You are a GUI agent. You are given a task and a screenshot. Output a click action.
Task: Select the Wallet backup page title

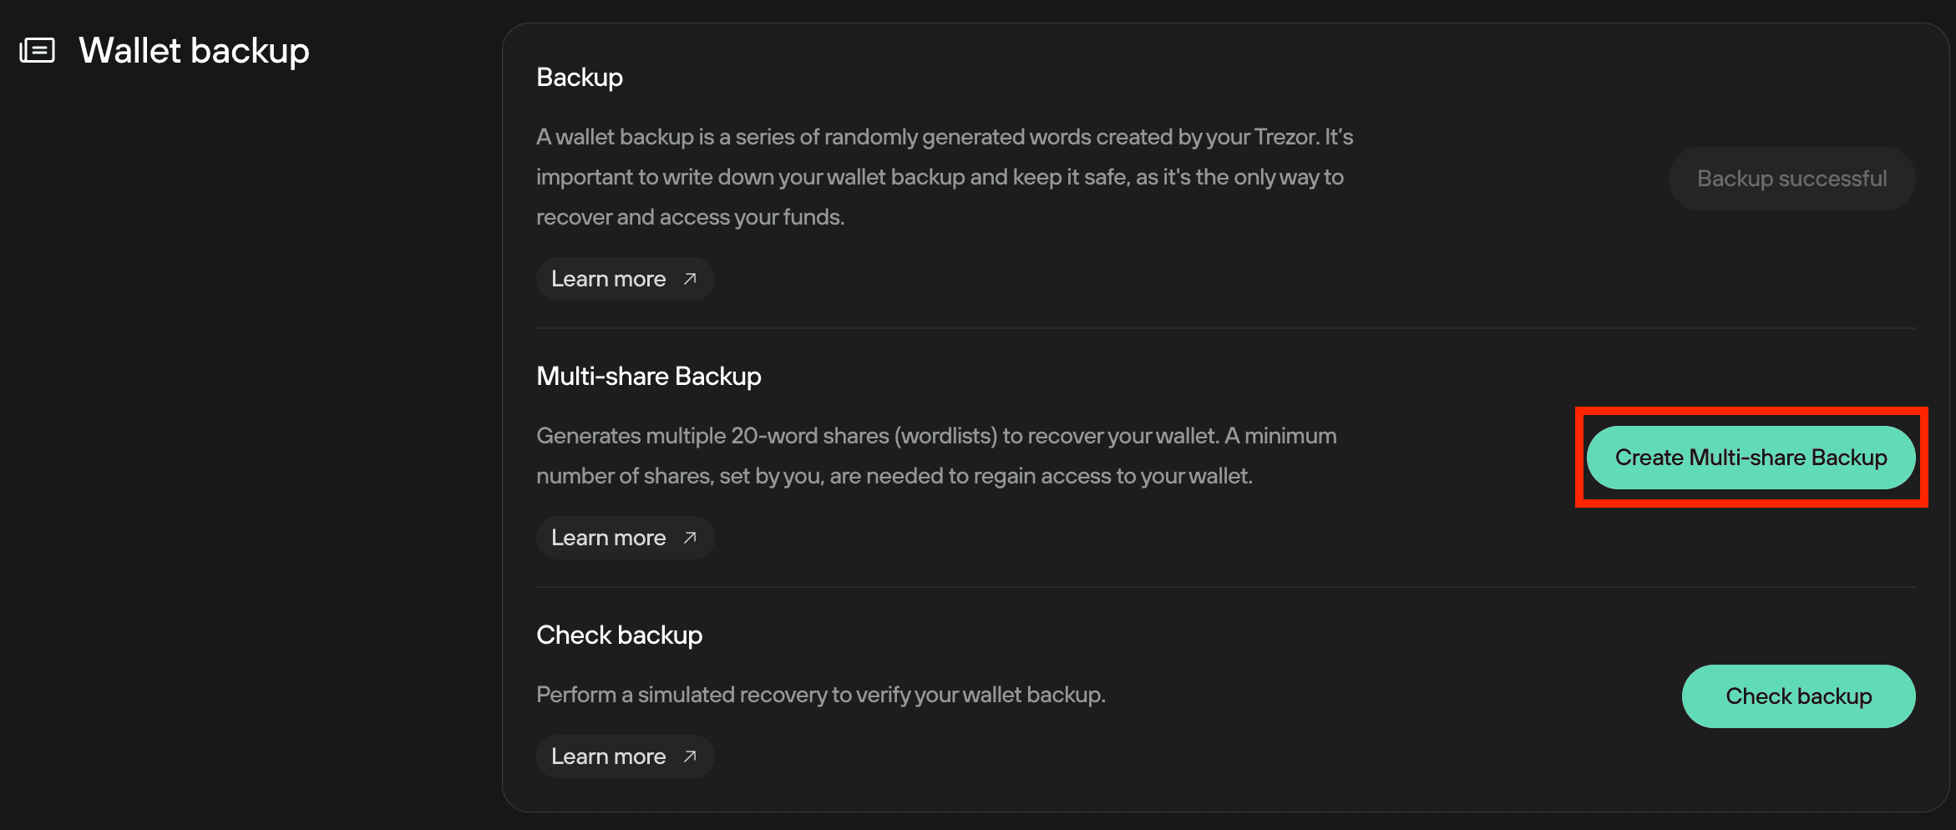coord(194,51)
